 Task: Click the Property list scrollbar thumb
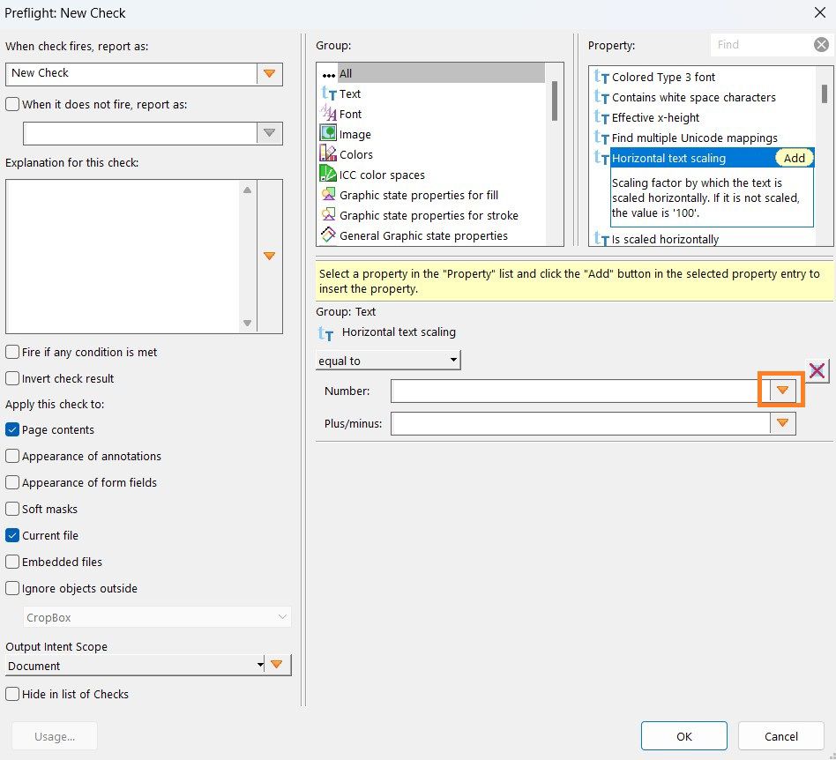(x=825, y=93)
